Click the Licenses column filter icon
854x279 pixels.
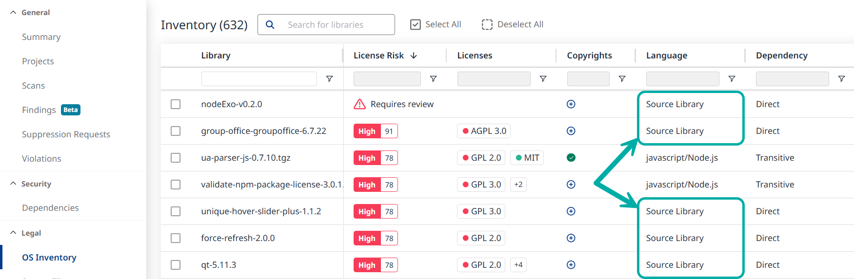542,79
